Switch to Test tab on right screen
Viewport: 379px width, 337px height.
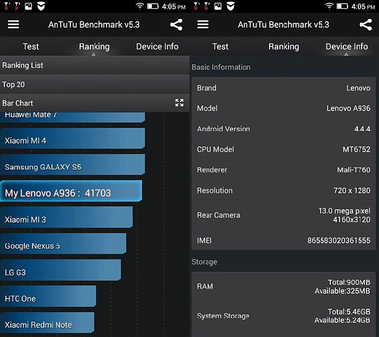220,47
